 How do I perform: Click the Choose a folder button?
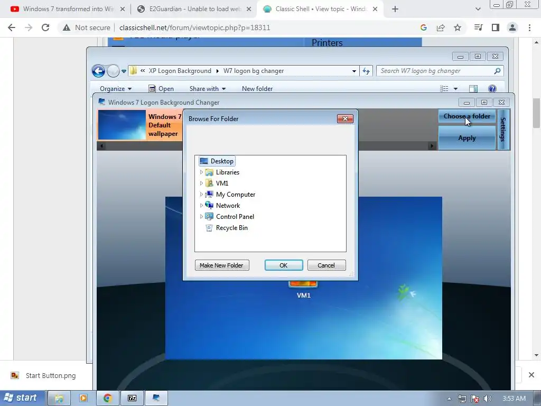click(467, 116)
